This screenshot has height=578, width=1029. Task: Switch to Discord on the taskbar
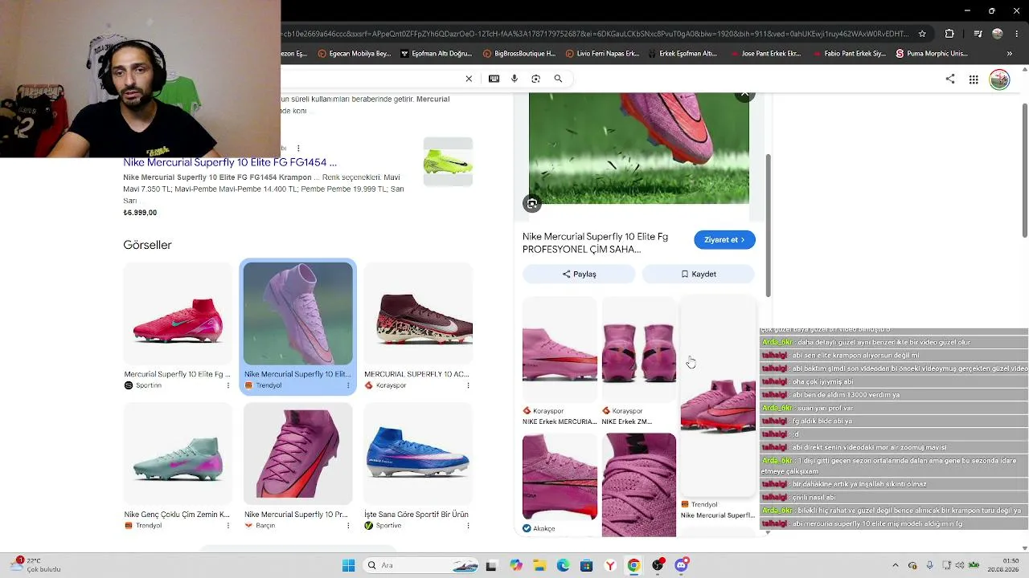tap(681, 565)
